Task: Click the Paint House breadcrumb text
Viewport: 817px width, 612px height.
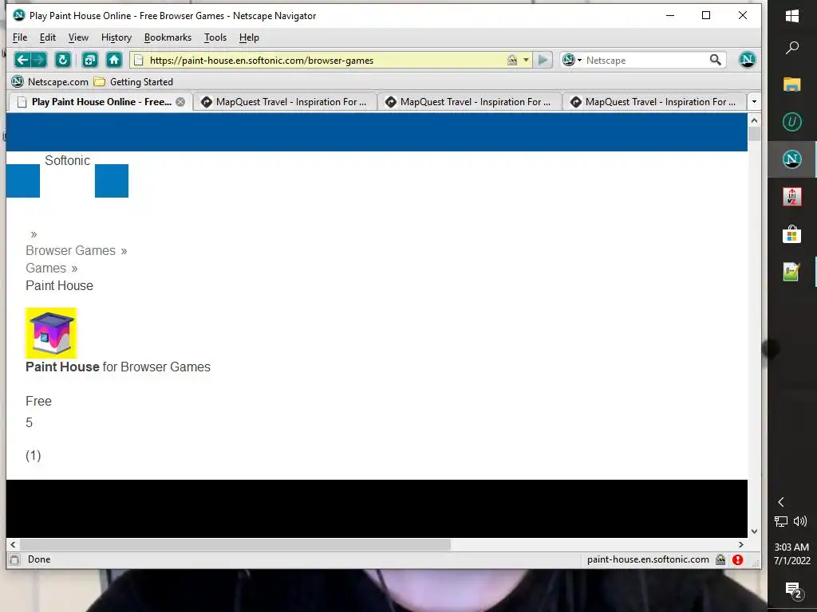Action: point(59,286)
